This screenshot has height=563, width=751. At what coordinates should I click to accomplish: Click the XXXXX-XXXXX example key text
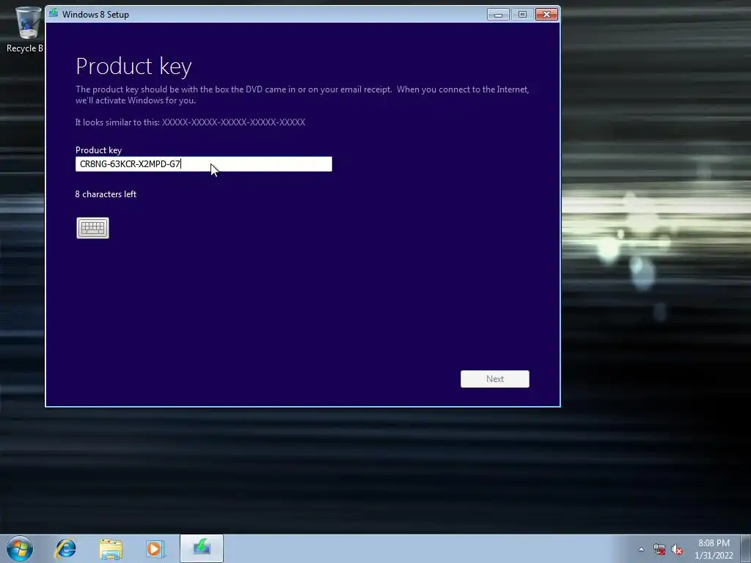pyautogui.click(x=233, y=122)
